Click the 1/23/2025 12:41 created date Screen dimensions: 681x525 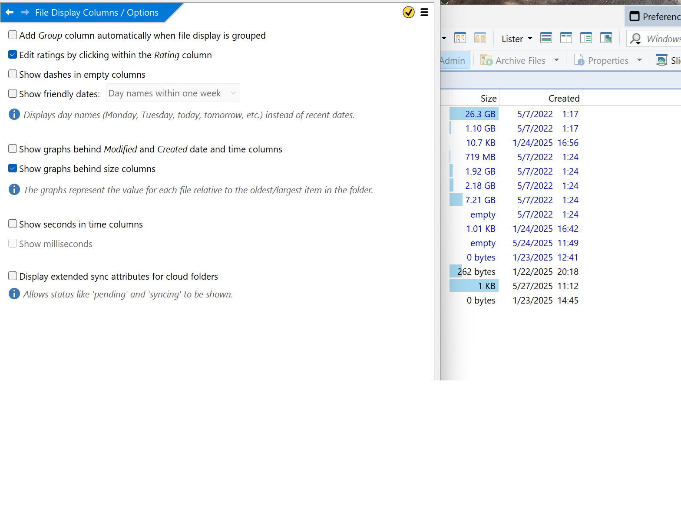coord(545,257)
